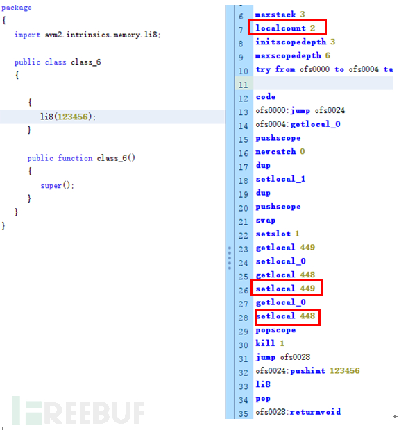Click 'newcatch 0' instruction

tap(280, 152)
